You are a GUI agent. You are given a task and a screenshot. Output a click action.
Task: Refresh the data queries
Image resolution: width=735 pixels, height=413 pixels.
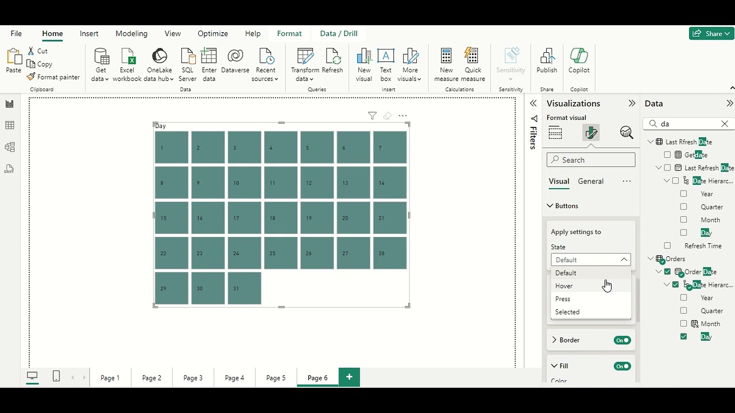pyautogui.click(x=332, y=61)
